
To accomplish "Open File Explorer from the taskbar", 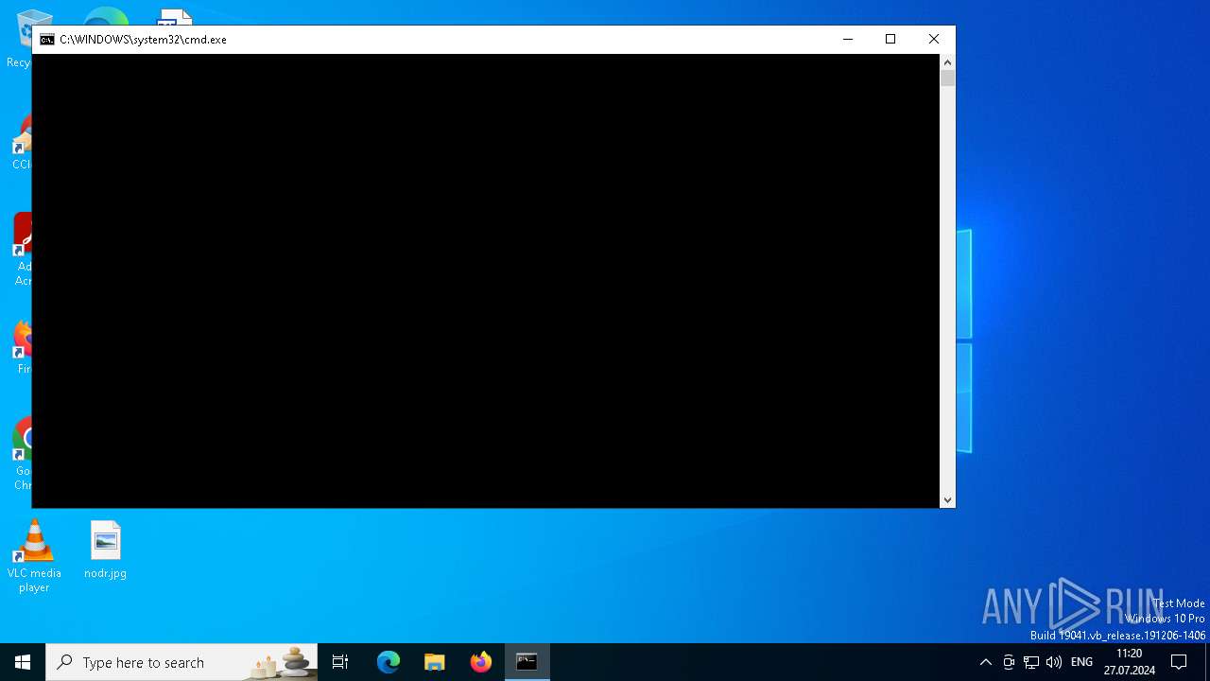I will [435, 662].
